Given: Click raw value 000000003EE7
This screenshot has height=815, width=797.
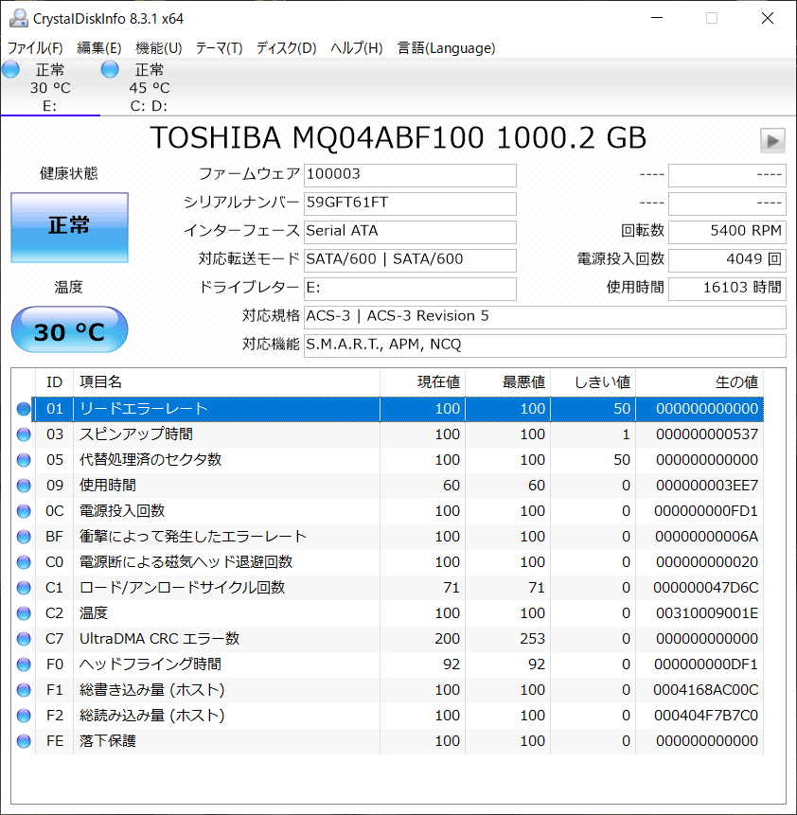Looking at the screenshot, I should pyautogui.click(x=707, y=486).
